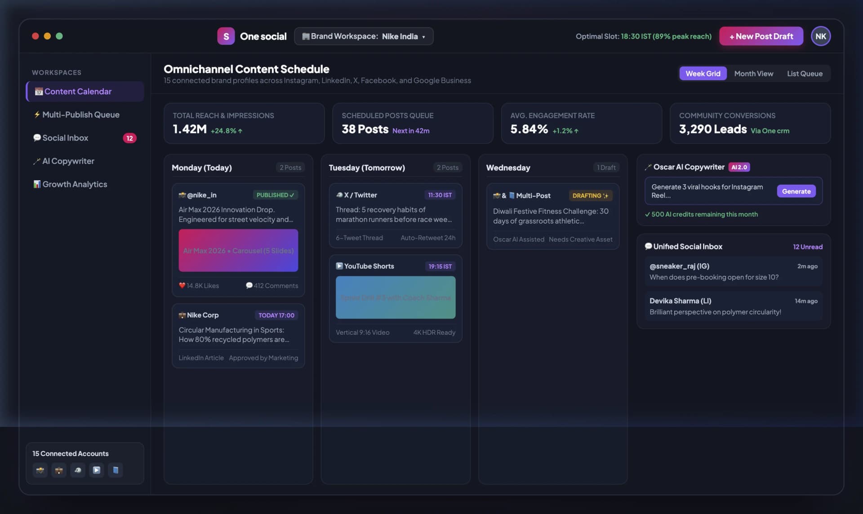Image resolution: width=863 pixels, height=514 pixels.
Task: Click the 12 Unread link
Action: click(808, 247)
